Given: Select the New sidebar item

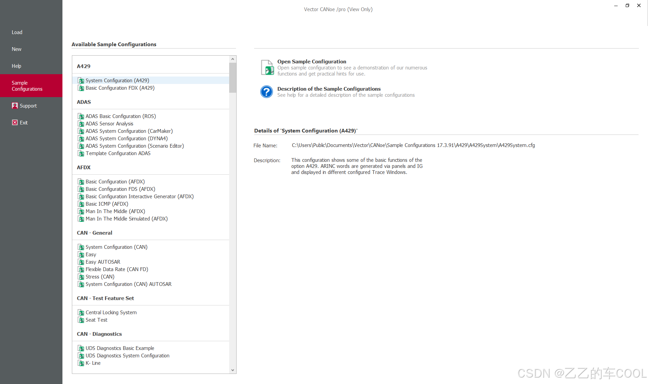Looking at the screenshot, I should (17, 49).
